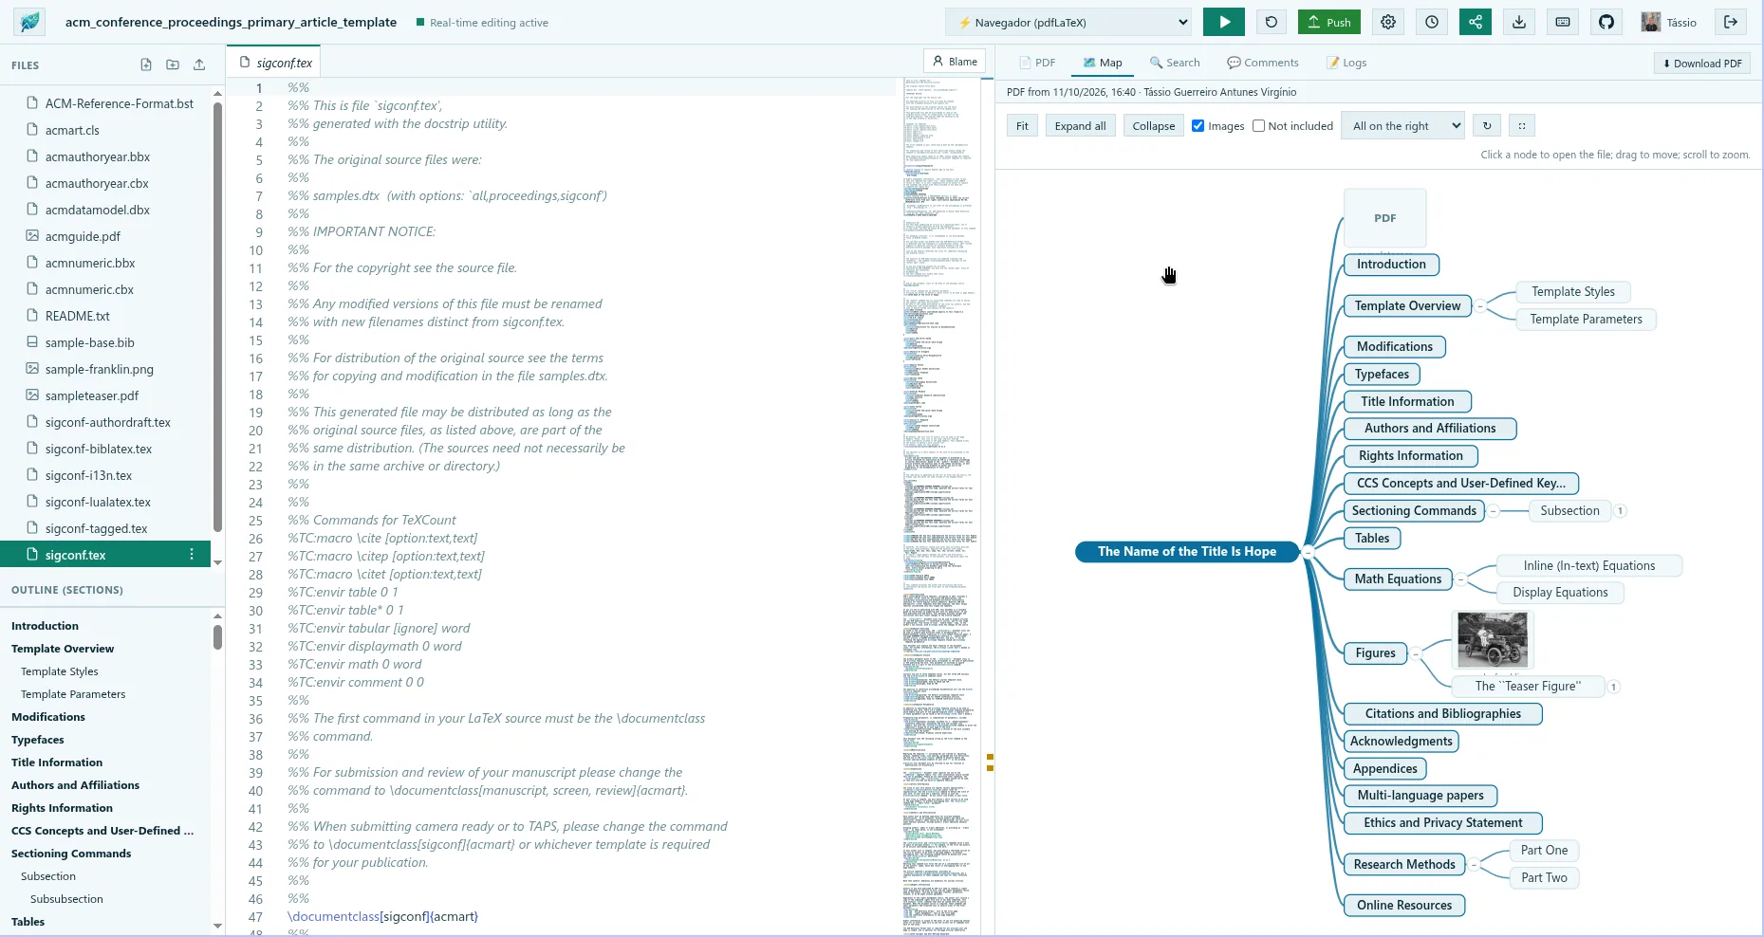
Task: Open the sigconf.tex file options menu
Action: (192, 555)
